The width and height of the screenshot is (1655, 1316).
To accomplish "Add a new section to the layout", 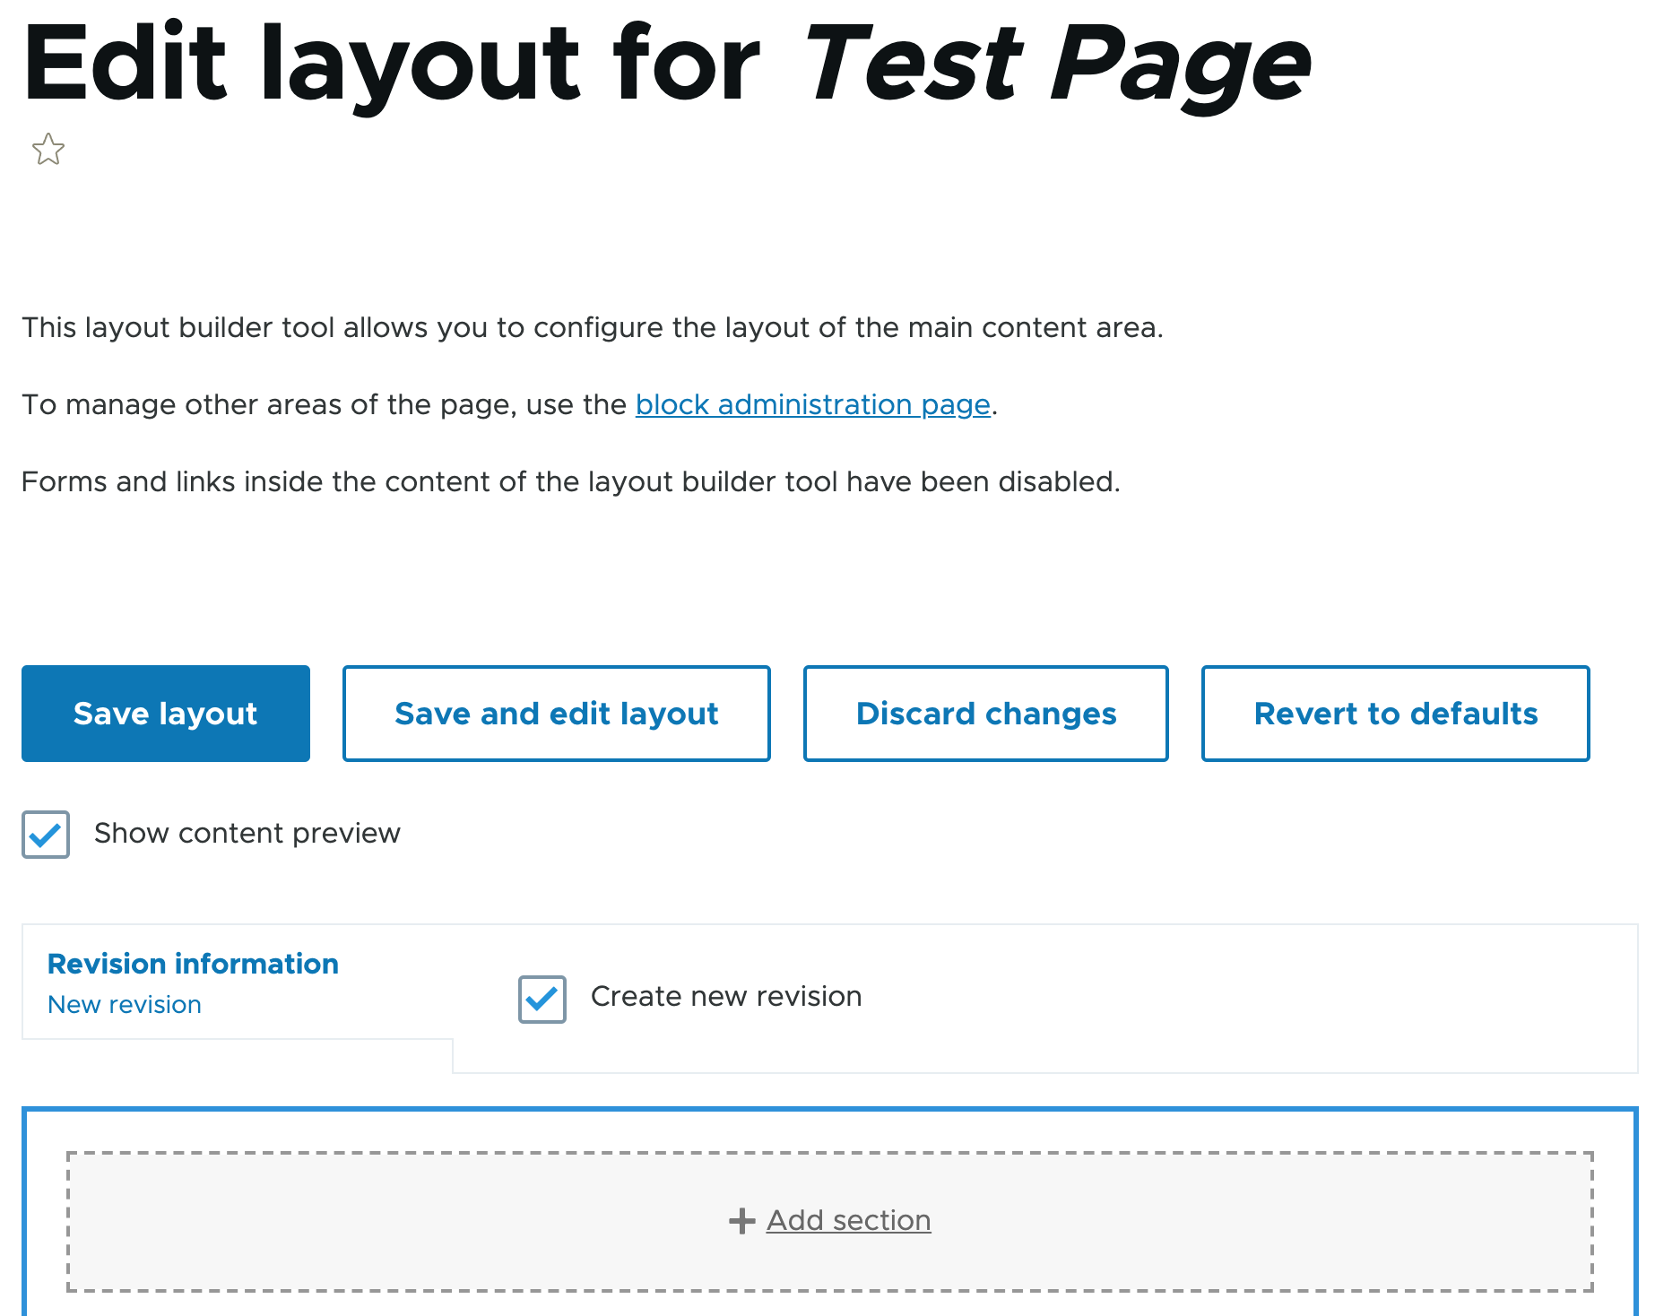I will tap(847, 1220).
